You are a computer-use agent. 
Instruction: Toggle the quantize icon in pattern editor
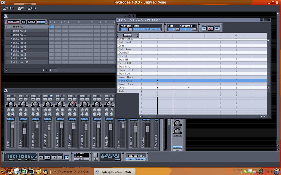(x=217, y=28)
